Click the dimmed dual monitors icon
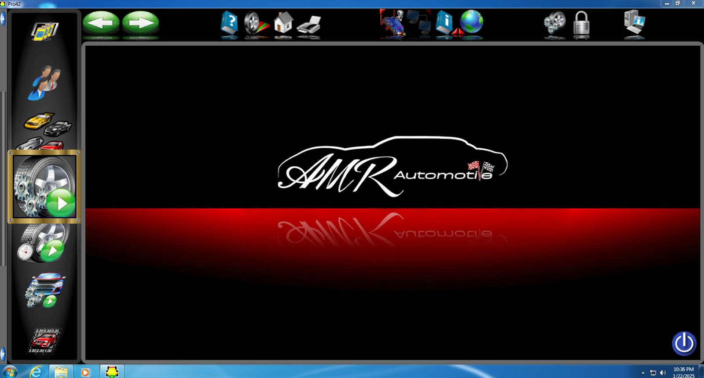The width and height of the screenshot is (704, 378). tap(419, 22)
